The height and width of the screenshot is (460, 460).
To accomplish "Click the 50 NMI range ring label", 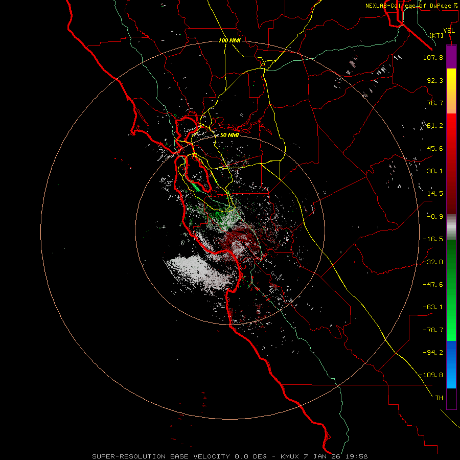I will pos(229,135).
